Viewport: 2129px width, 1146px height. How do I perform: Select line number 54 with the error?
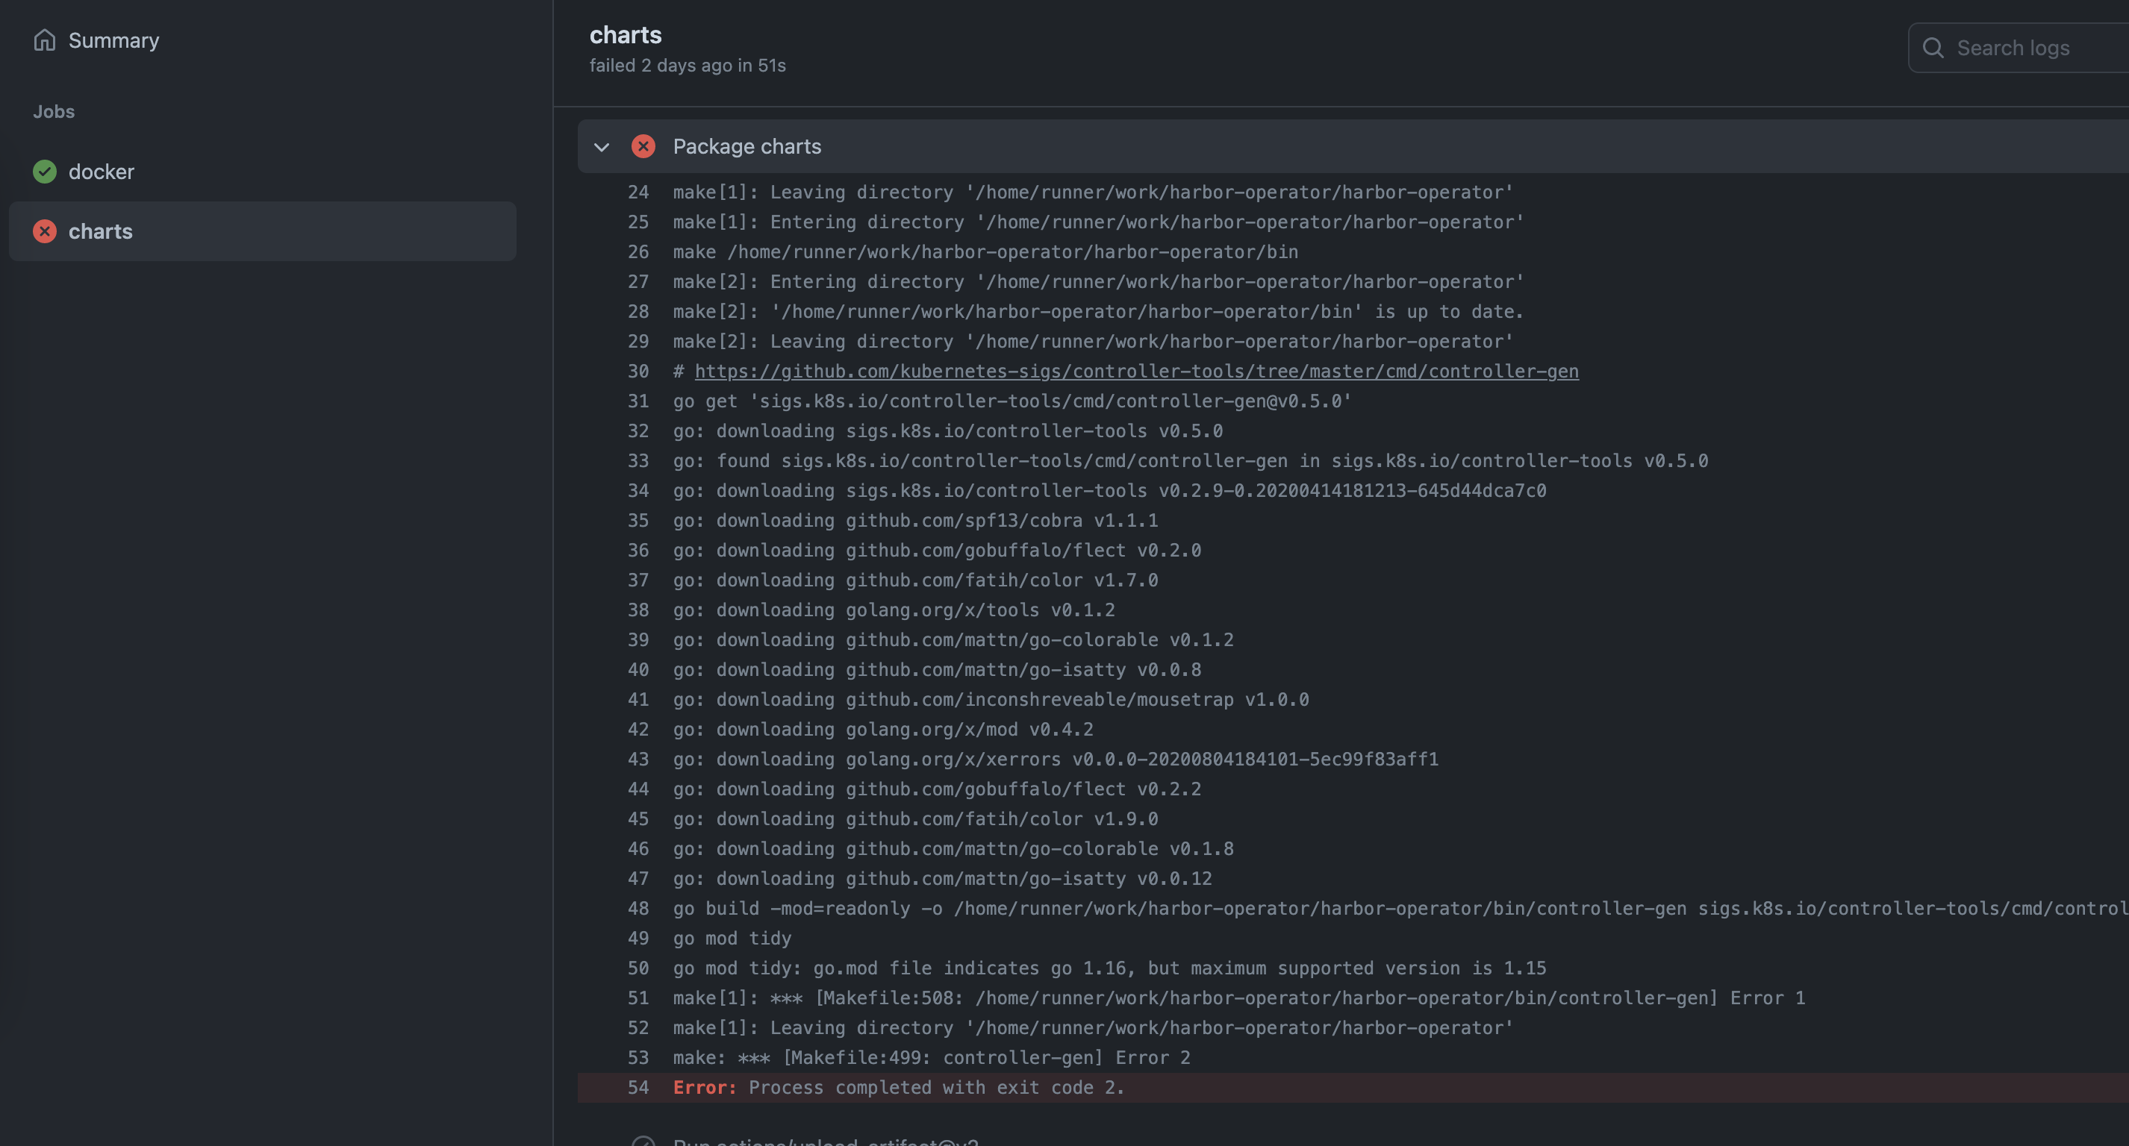point(638,1087)
